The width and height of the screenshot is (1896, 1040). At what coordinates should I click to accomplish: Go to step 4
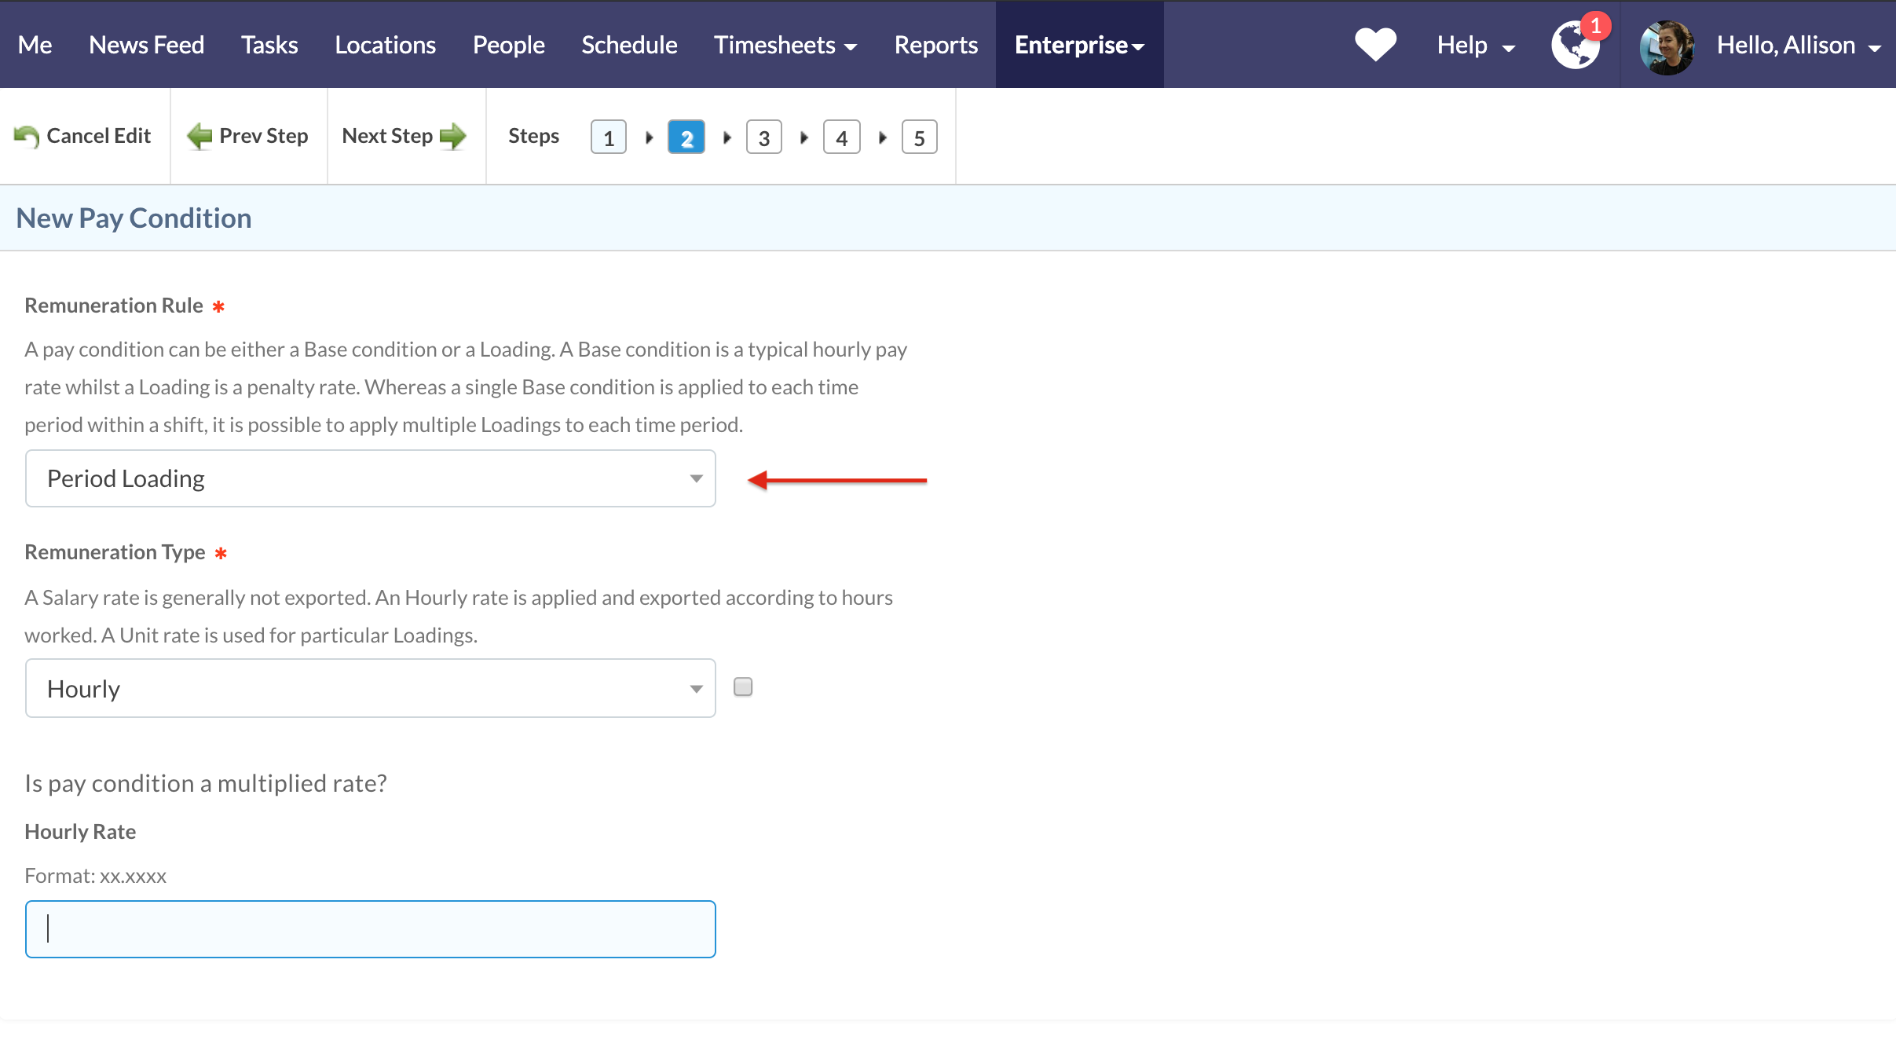(841, 138)
